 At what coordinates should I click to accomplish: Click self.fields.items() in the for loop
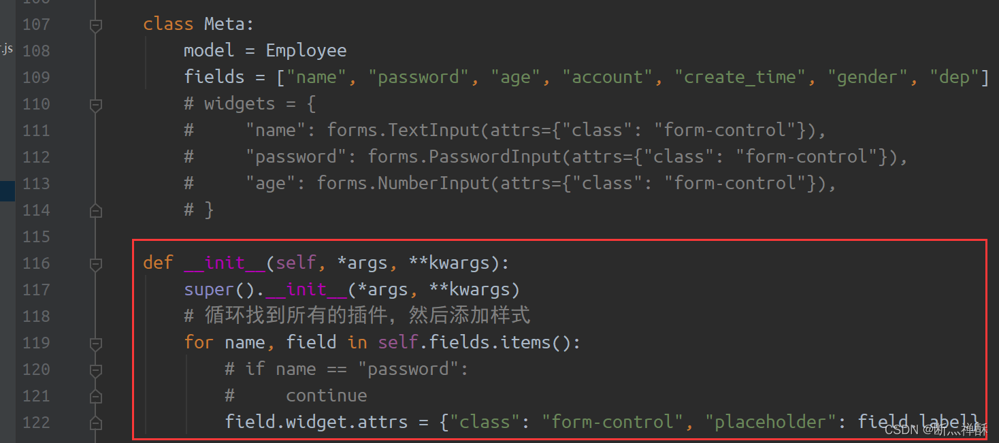pyautogui.click(x=478, y=343)
